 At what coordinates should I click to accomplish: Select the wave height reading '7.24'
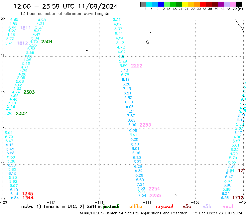[x=141, y=184]
